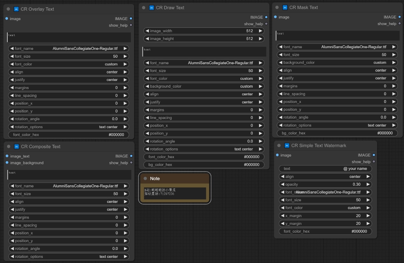Screen dimensions: 404x263
Task: Click the opacity value in CR Simple Text Watermark
Action: [356, 184]
